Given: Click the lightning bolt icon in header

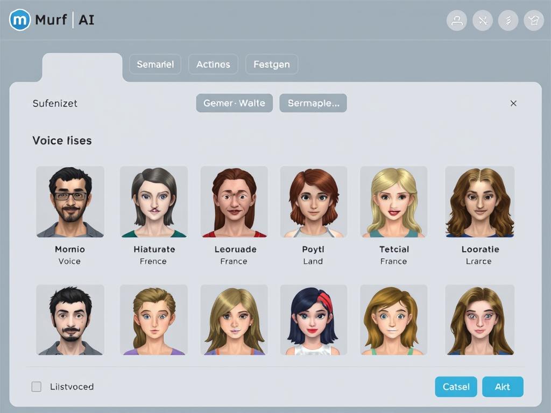Looking at the screenshot, I should (x=508, y=20).
